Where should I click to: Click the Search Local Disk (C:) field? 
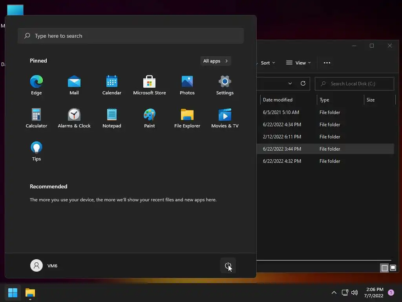(x=354, y=84)
